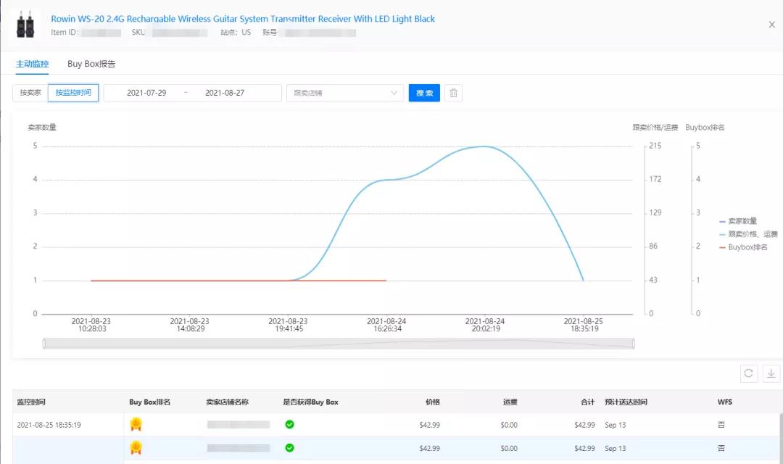Toggle Buybox排名 series in chart legend
This screenshot has height=464, width=783.
coord(747,247)
